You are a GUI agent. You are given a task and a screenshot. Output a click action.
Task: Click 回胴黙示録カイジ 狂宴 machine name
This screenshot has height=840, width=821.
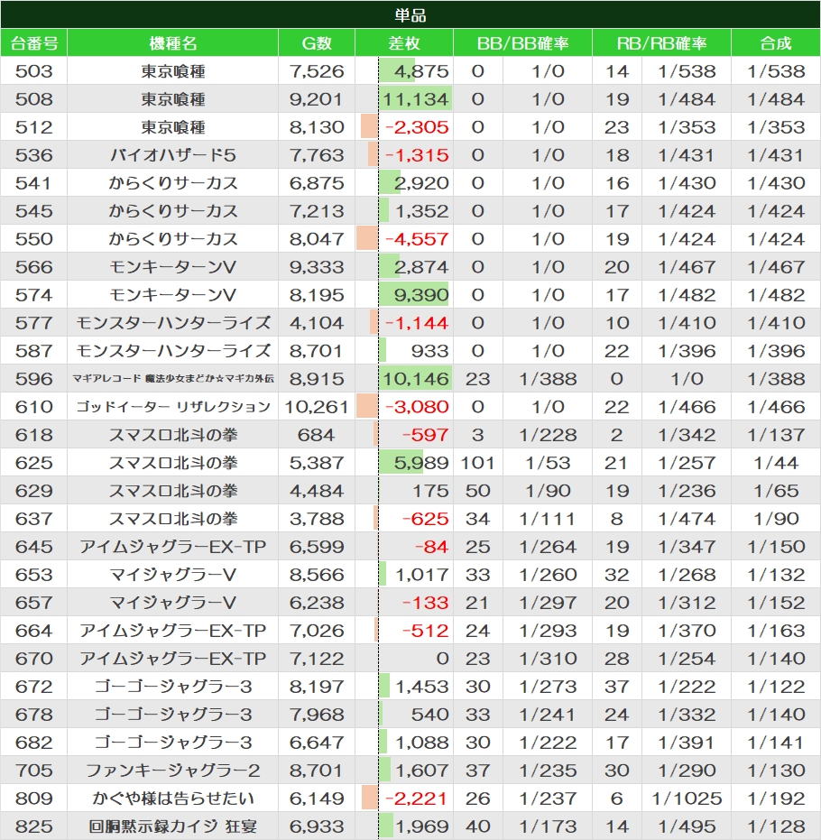(x=173, y=826)
